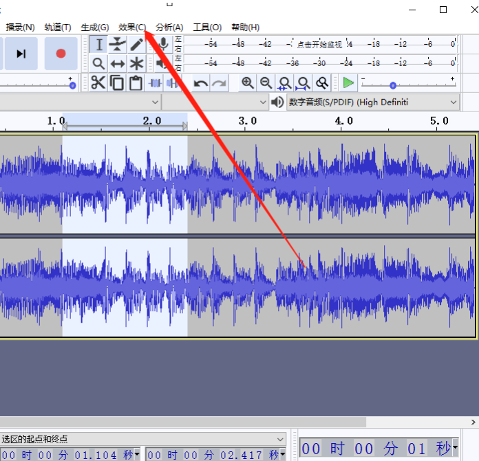Click the Cut scissors icon
This screenshot has height=461, width=479.
(x=98, y=83)
